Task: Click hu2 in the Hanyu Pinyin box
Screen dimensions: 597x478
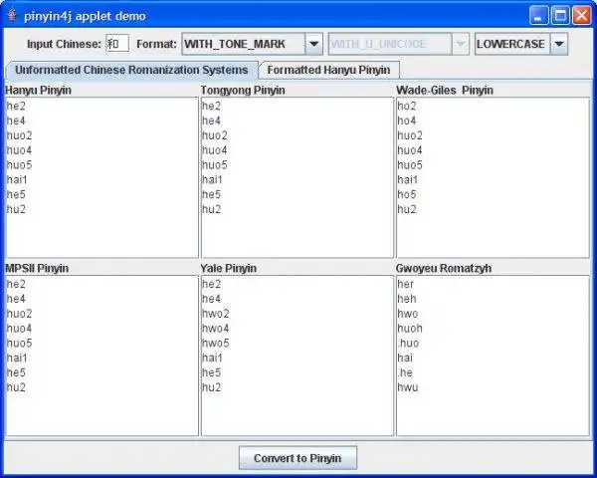Action: click(x=16, y=209)
